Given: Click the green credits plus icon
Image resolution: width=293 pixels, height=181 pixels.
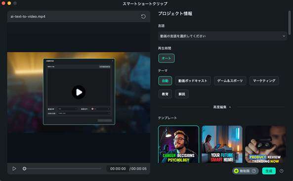Looking at the screenshot, I should click(236, 171).
